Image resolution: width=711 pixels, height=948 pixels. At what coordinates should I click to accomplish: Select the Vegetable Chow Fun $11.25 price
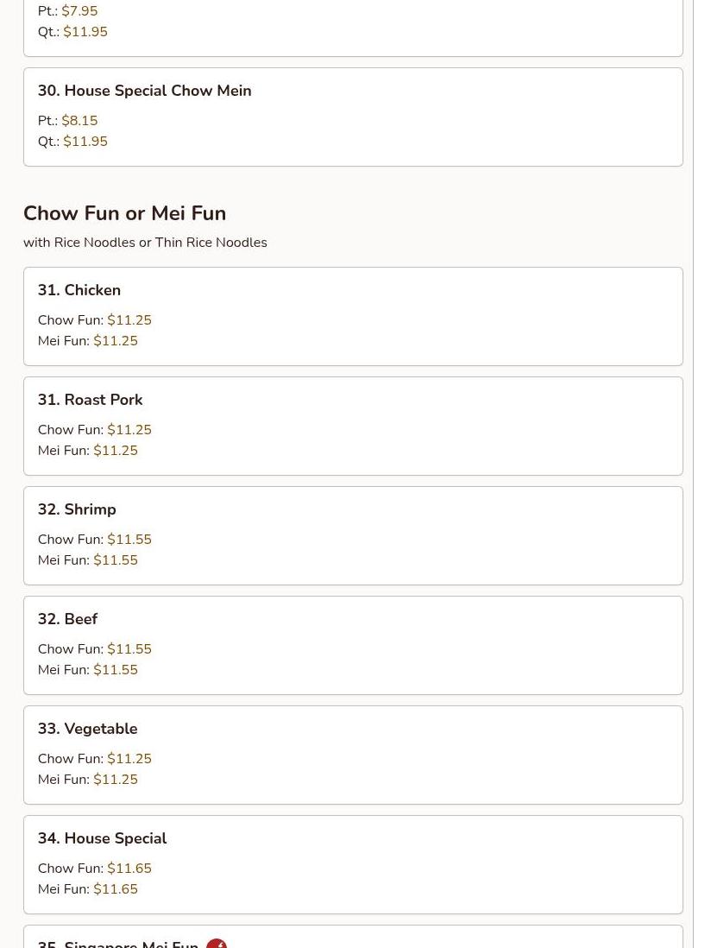pos(129,759)
